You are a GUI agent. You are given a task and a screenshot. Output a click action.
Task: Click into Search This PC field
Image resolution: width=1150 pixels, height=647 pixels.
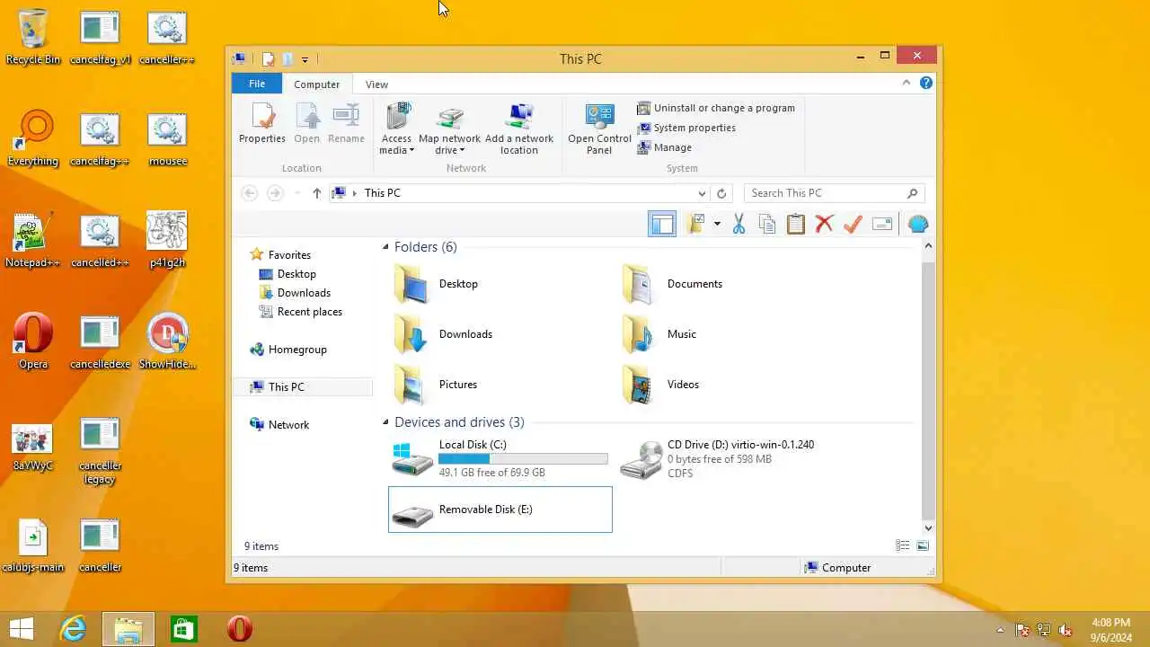click(834, 193)
